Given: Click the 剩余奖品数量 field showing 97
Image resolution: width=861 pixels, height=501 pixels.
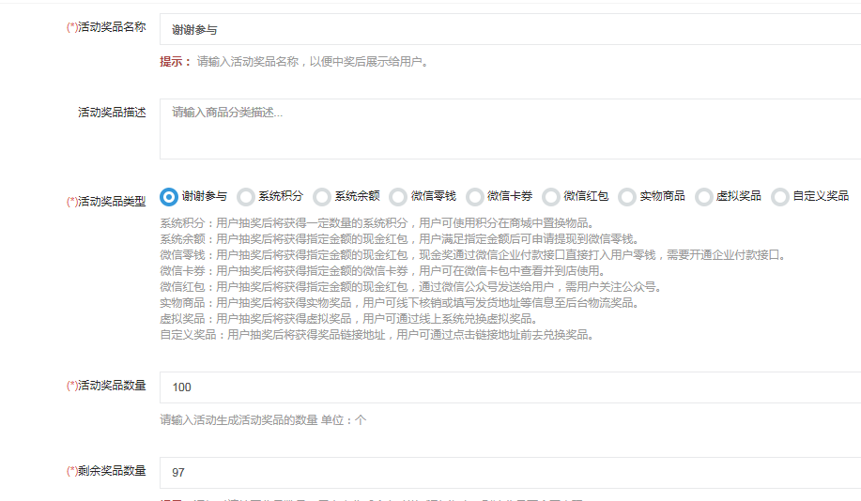Looking at the screenshot, I should 510,473.
